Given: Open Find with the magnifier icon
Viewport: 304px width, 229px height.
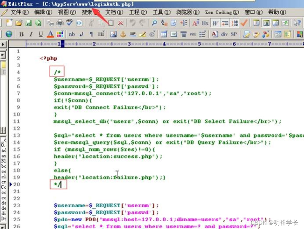Looking at the screenshot, I should 154,23.
